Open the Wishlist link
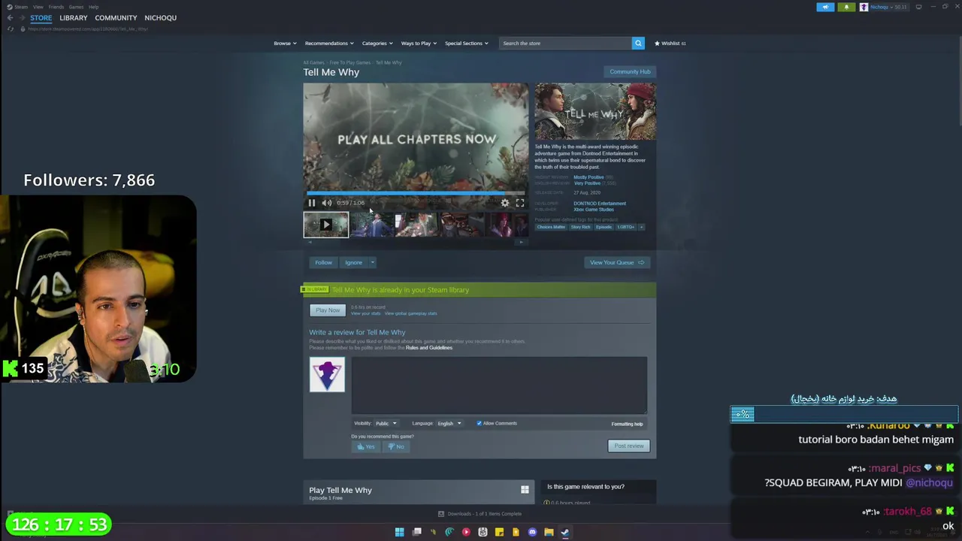 click(670, 43)
